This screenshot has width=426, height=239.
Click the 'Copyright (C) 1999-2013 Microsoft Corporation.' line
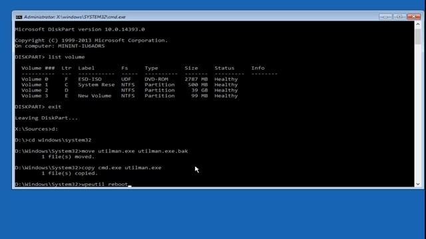(91, 40)
